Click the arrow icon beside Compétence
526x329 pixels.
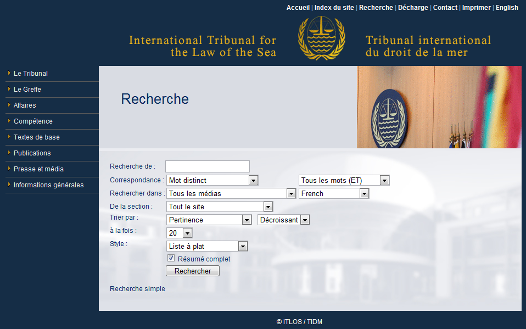(x=9, y=121)
